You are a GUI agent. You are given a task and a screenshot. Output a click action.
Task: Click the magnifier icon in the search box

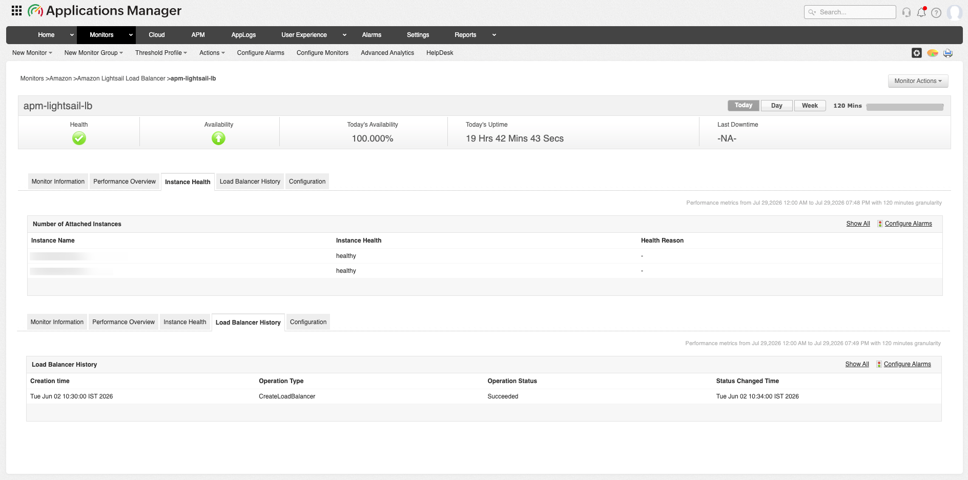(x=812, y=12)
